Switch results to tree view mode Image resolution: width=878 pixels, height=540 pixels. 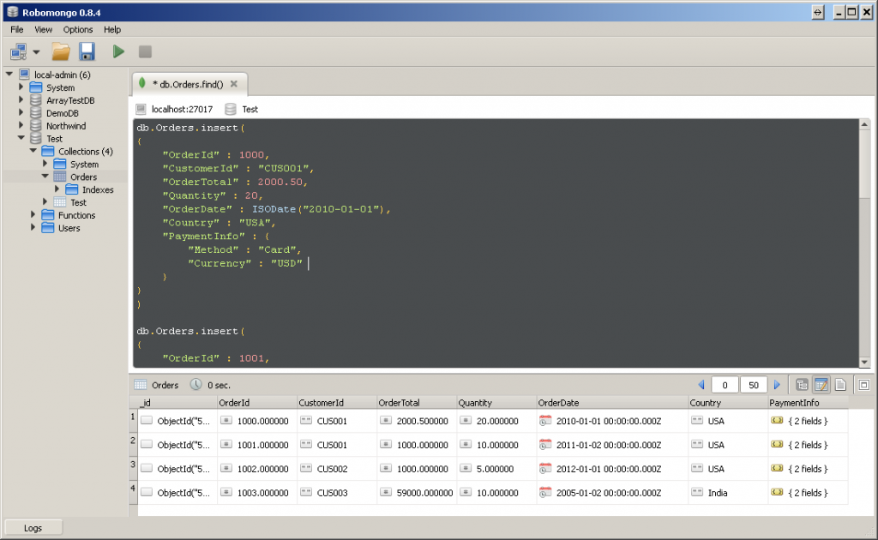tap(802, 385)
